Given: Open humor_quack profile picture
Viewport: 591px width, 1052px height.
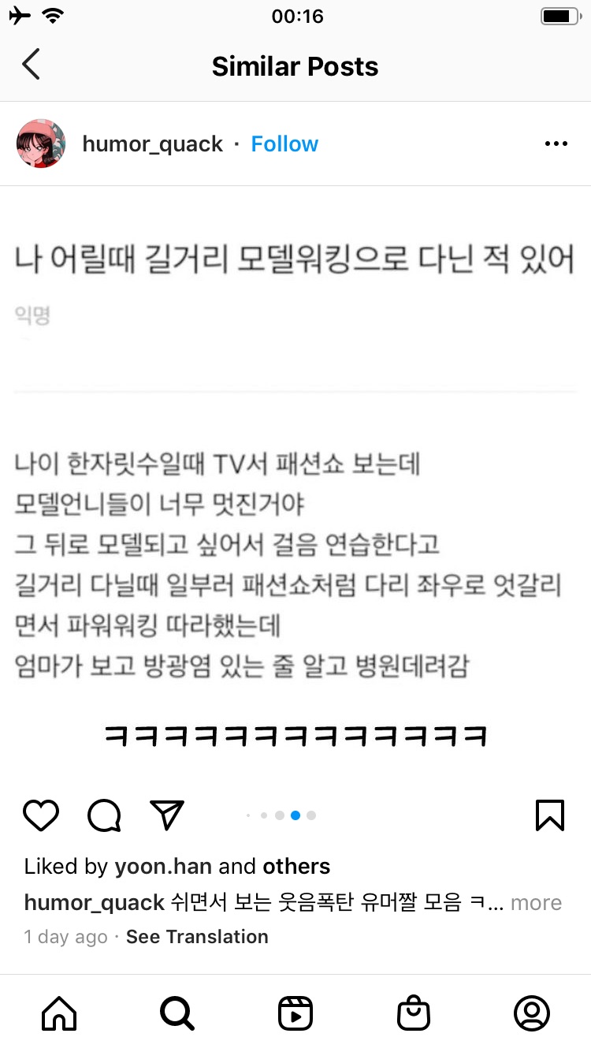Looking at the screenshot, I should pyautogui.click(x=41, y=144).
